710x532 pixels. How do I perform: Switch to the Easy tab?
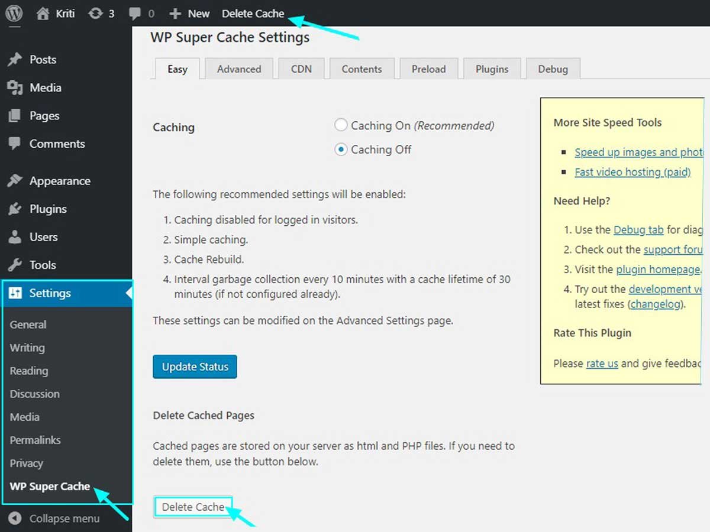(x=177, y=69)
